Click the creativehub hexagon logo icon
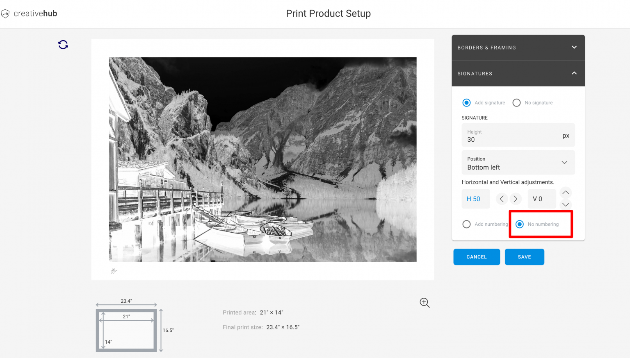Image resolution: width=630 pixels, height=358 pixels. pyautogui.click(x=5, y=14)
